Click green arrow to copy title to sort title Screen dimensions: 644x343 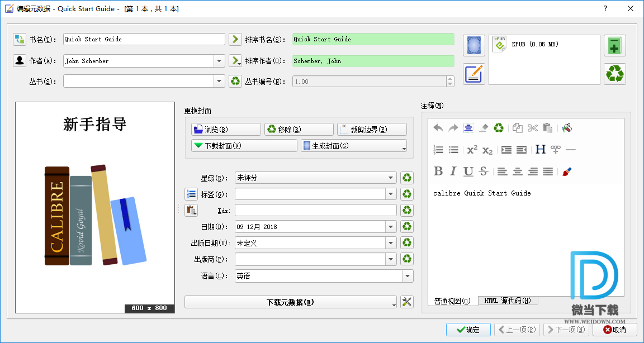[235, 40]
